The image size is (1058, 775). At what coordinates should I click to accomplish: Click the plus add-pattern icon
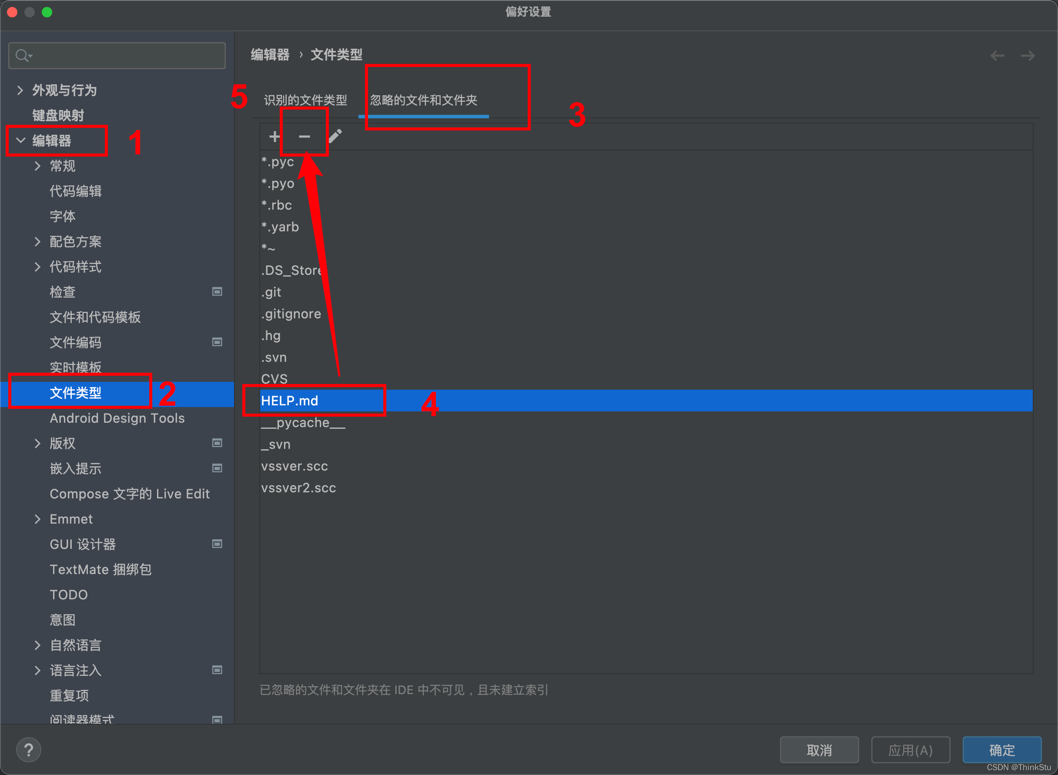(x=275, y=137)
